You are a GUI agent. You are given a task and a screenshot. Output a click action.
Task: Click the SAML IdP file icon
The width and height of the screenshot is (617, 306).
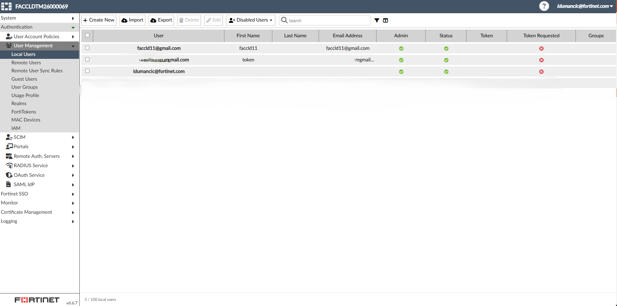point(9,184)
